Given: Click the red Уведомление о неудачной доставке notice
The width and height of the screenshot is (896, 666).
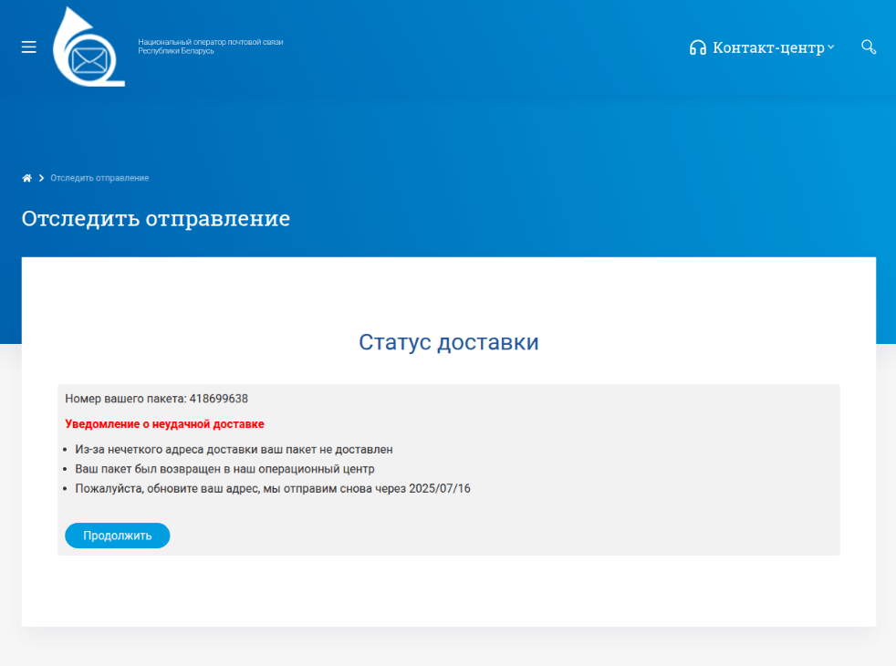Looking at the screenshot, I should pos(164,424).
